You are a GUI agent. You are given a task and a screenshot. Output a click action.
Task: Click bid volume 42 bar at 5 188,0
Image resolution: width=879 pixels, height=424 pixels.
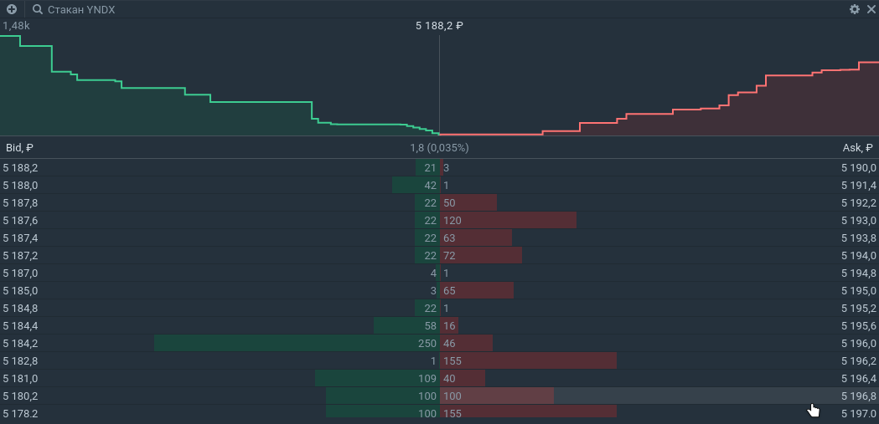[x=416, y=185]
